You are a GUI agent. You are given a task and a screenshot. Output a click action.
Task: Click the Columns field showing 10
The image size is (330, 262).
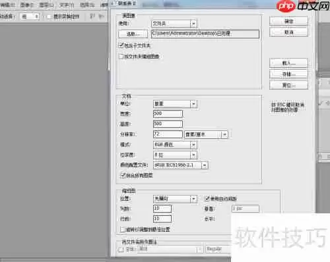pos(162,208)
